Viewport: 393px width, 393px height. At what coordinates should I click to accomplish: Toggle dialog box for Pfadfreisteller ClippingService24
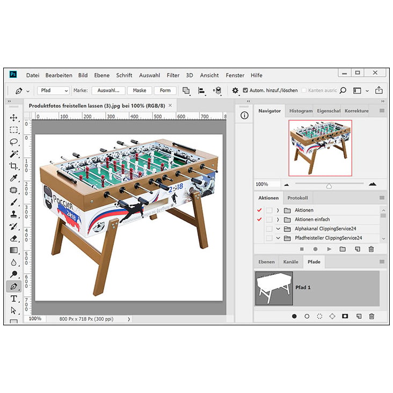[269, 238]
